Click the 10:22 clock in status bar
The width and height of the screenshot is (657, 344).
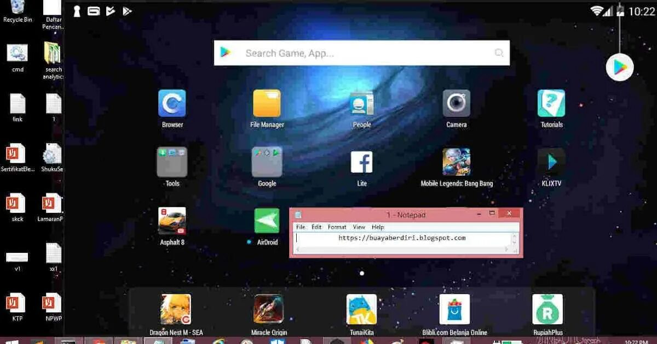pos(641,11)
